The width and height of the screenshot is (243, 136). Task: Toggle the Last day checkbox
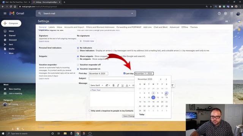click(124, 73)
